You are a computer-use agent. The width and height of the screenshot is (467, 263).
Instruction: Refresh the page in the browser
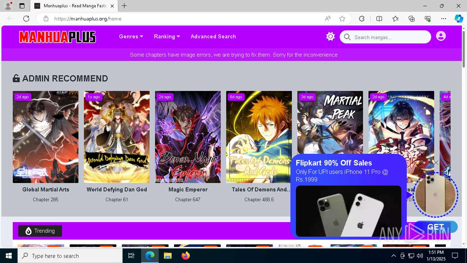(26, 19)
